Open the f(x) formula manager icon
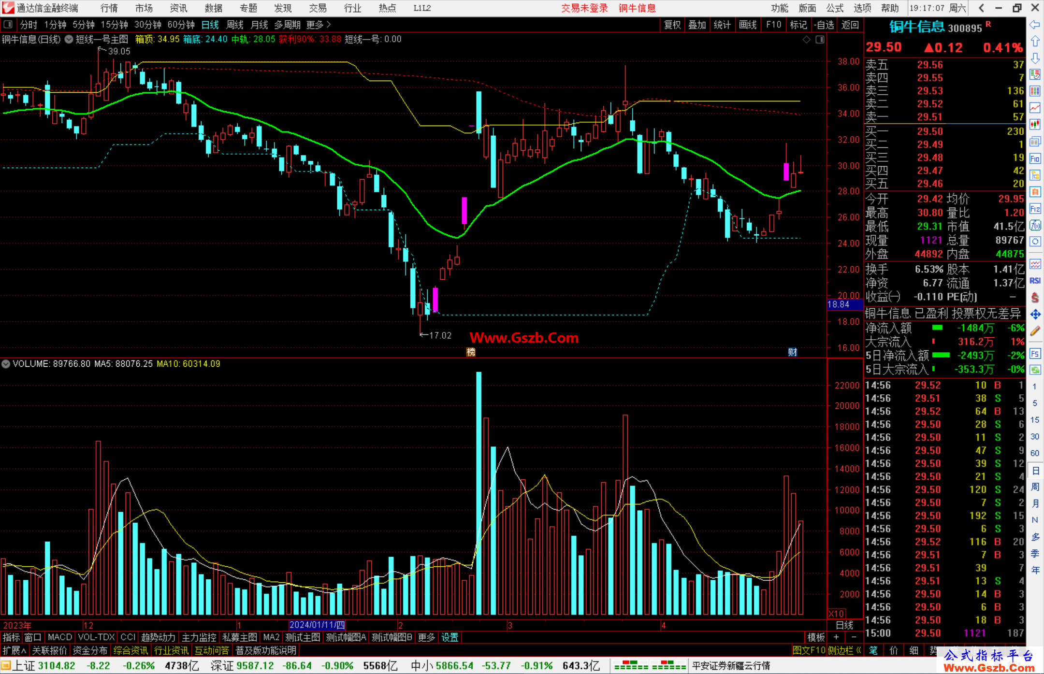Viewport: 1044px width, 674px height. [x=1035, y=225]
